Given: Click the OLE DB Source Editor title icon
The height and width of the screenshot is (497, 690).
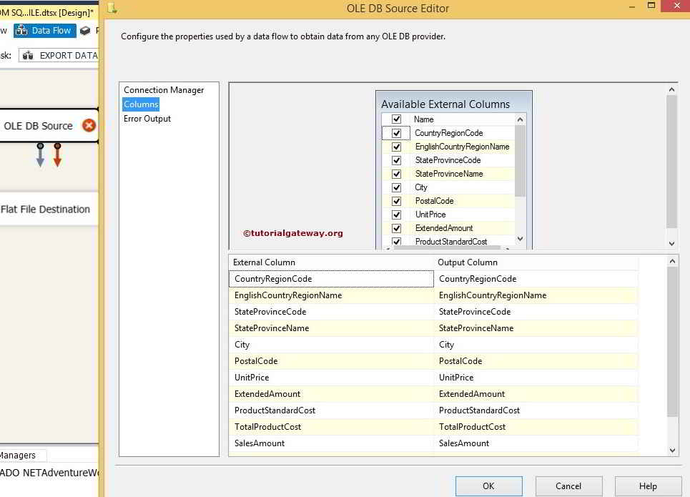Looking at the screenshot, I should point(112,7).
